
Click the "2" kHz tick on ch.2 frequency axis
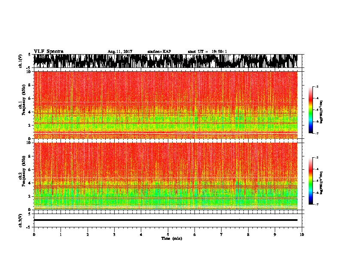tap(30, 196)
